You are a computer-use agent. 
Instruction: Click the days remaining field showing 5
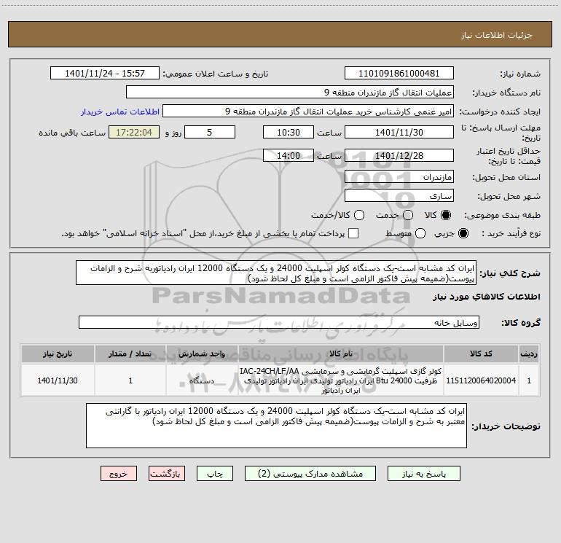coord(210,133)
